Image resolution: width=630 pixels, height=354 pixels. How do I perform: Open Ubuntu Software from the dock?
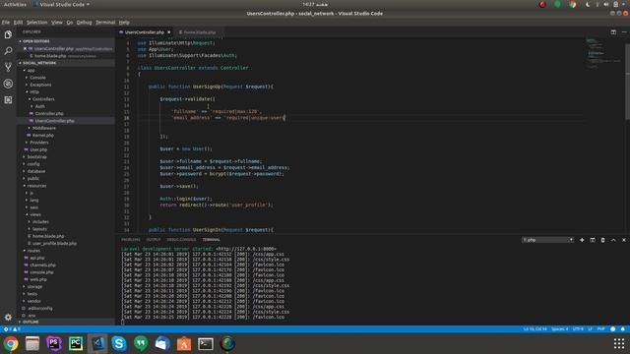tap(184, 343)
